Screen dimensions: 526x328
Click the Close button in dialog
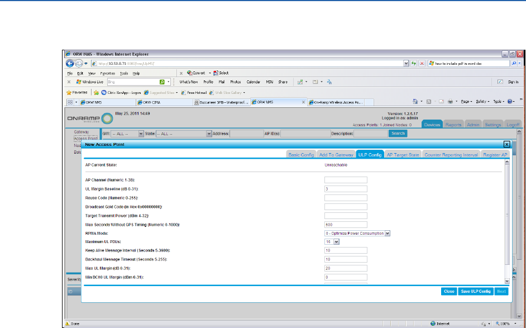(449, 292)
